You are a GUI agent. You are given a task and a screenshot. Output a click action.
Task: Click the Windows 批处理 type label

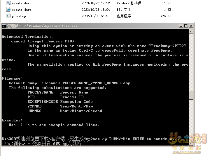click(x=131, y=3)
